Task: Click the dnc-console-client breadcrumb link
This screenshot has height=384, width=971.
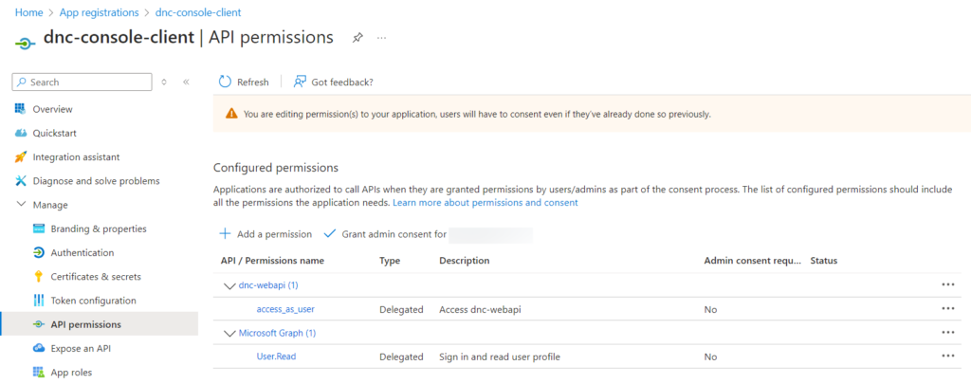Action: (198, 12)
